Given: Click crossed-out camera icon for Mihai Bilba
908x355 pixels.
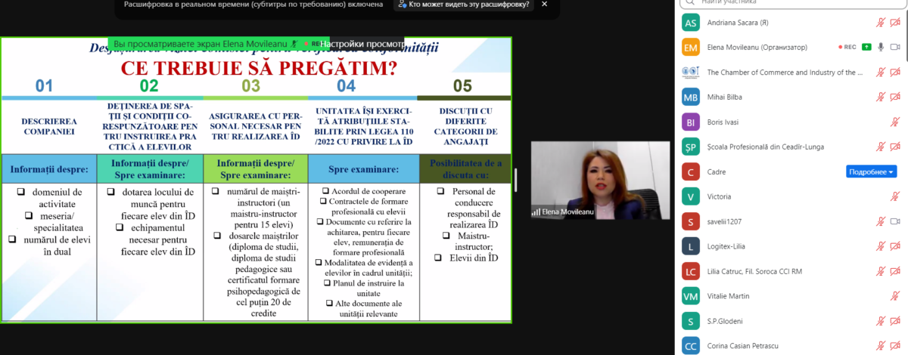Looking at the screenshot, I should coord(895,97).
